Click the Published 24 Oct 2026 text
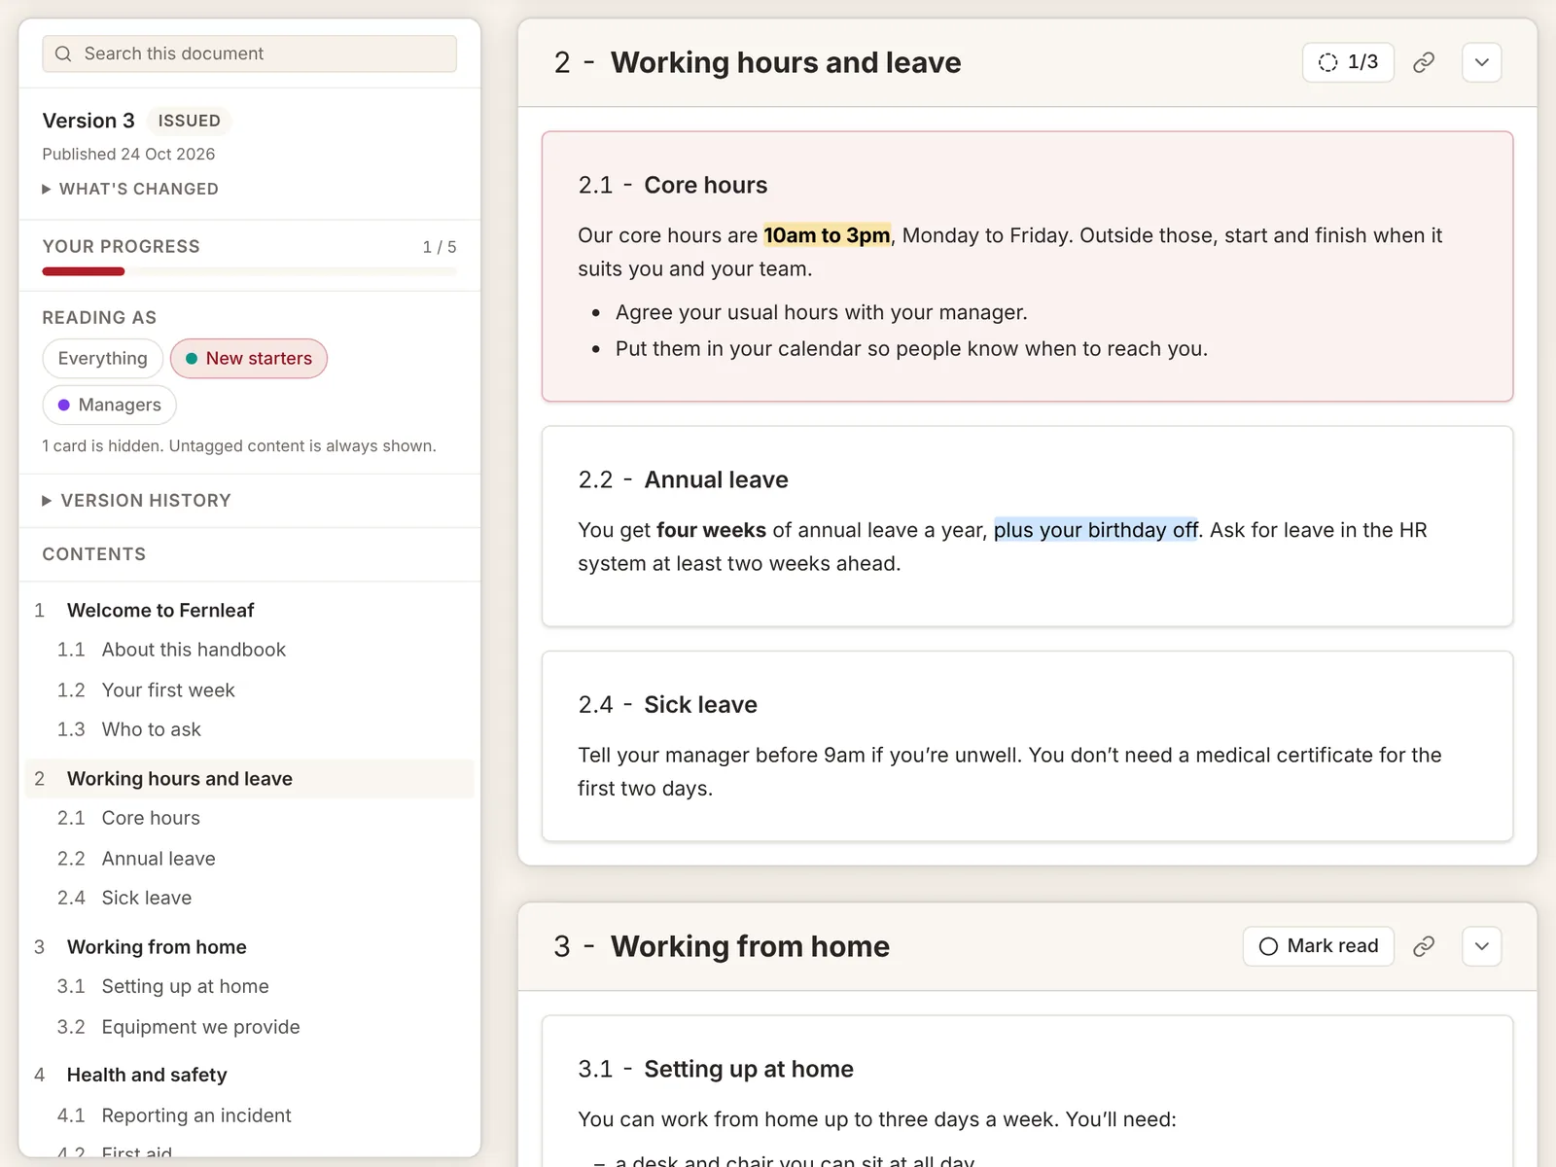Viewport: 1556px width, 1167px height. pos(128,154)
